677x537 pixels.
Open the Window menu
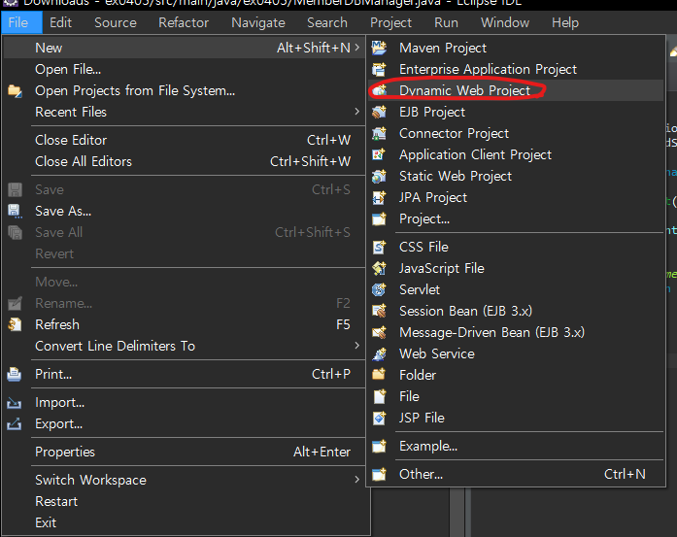[x=505, y=22]
